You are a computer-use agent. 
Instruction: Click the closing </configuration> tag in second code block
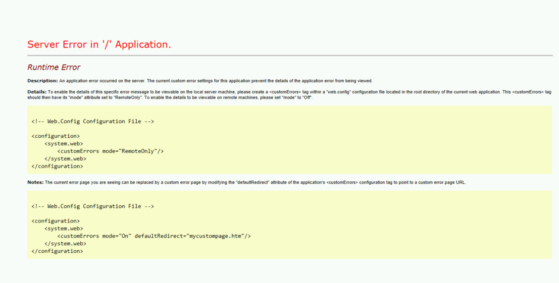click(x=57, y=251)
